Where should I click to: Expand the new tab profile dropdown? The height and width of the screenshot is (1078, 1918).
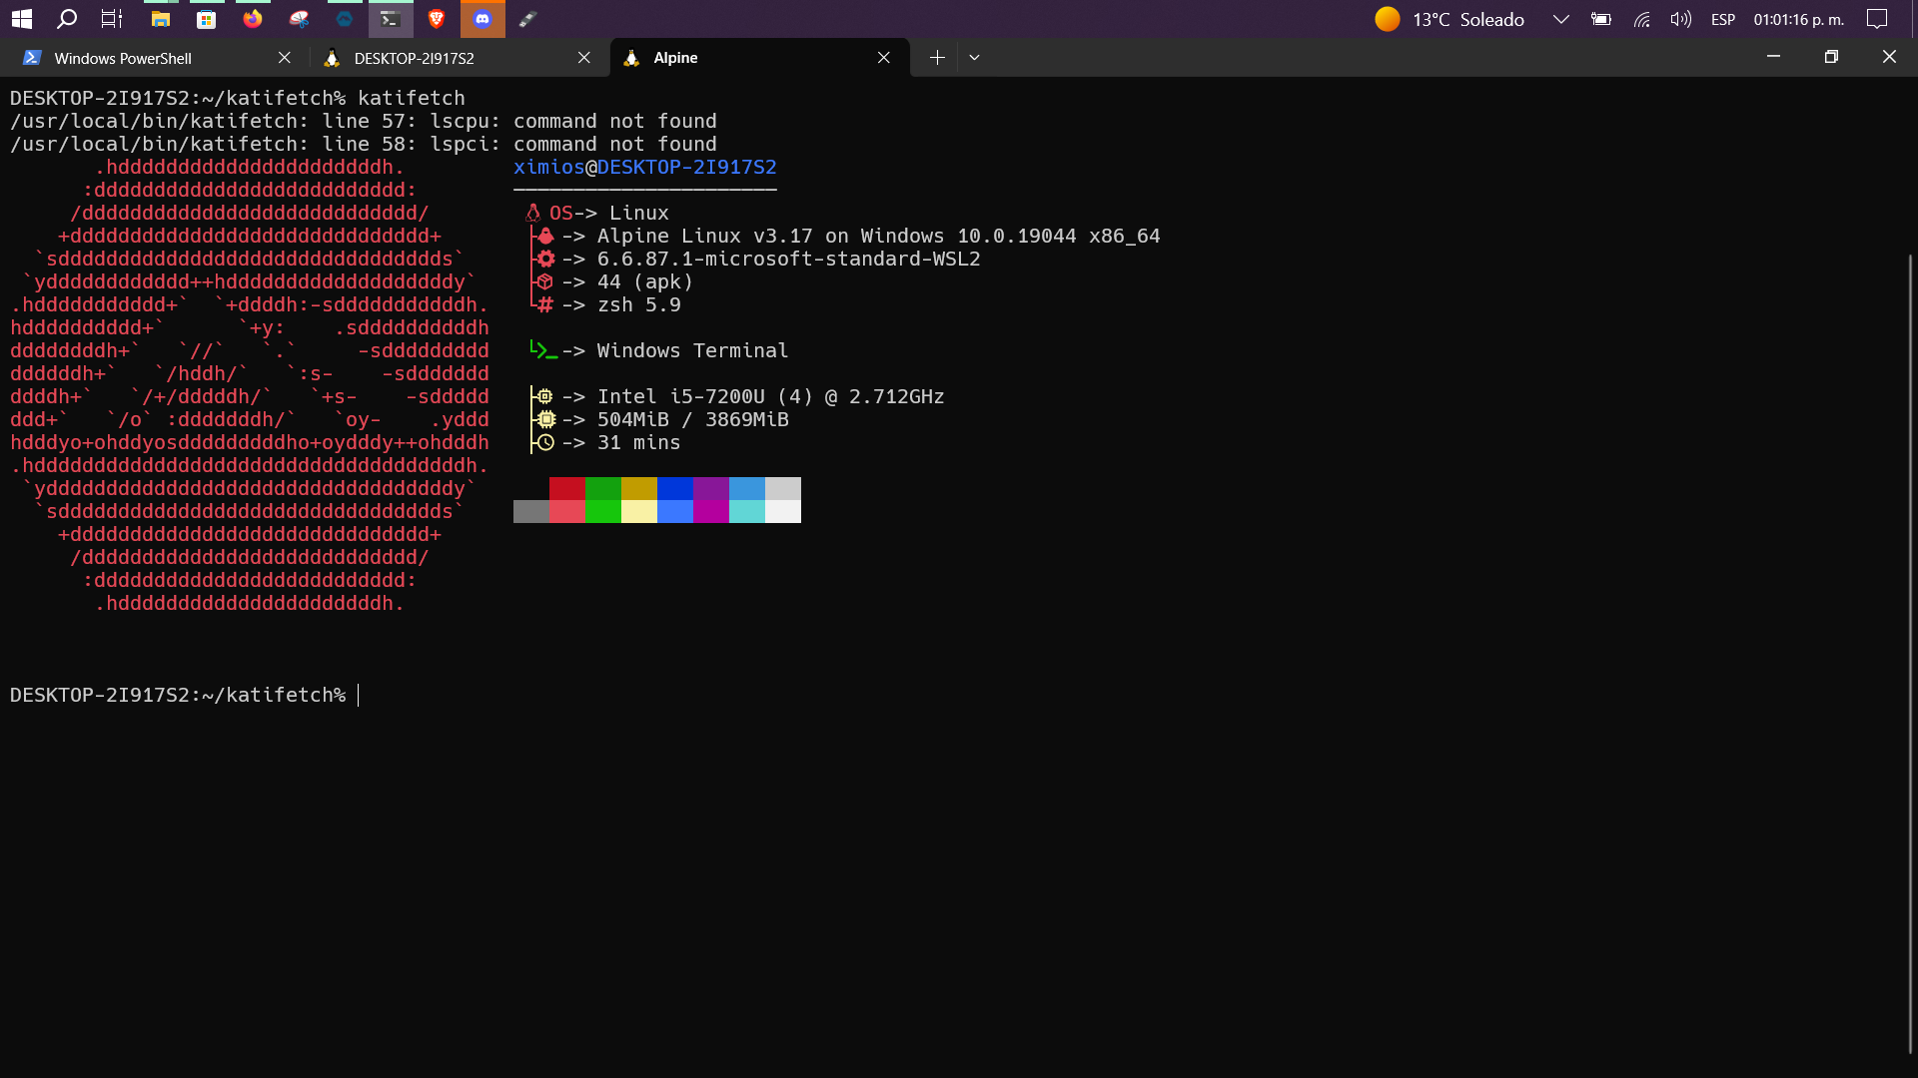[x=974, y=58]
